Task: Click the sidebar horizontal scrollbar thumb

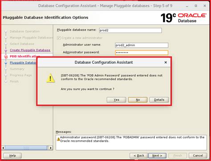Action: pyautogui.click(x=26, y=148)
